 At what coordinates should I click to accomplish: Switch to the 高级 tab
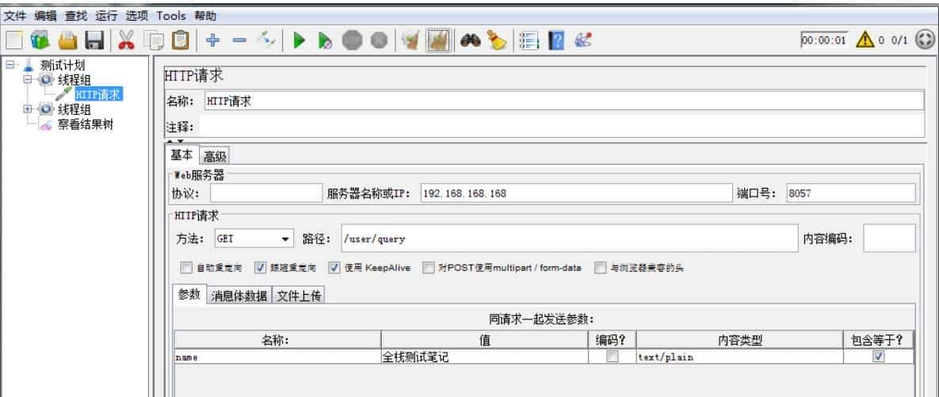(x=215, y=157)
